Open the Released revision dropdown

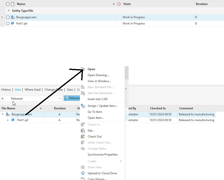tap(59, 98)
